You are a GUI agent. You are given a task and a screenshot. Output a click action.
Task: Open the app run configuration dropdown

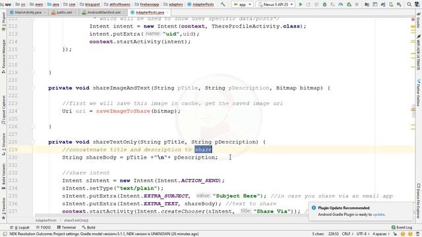[x=242, y=5]
